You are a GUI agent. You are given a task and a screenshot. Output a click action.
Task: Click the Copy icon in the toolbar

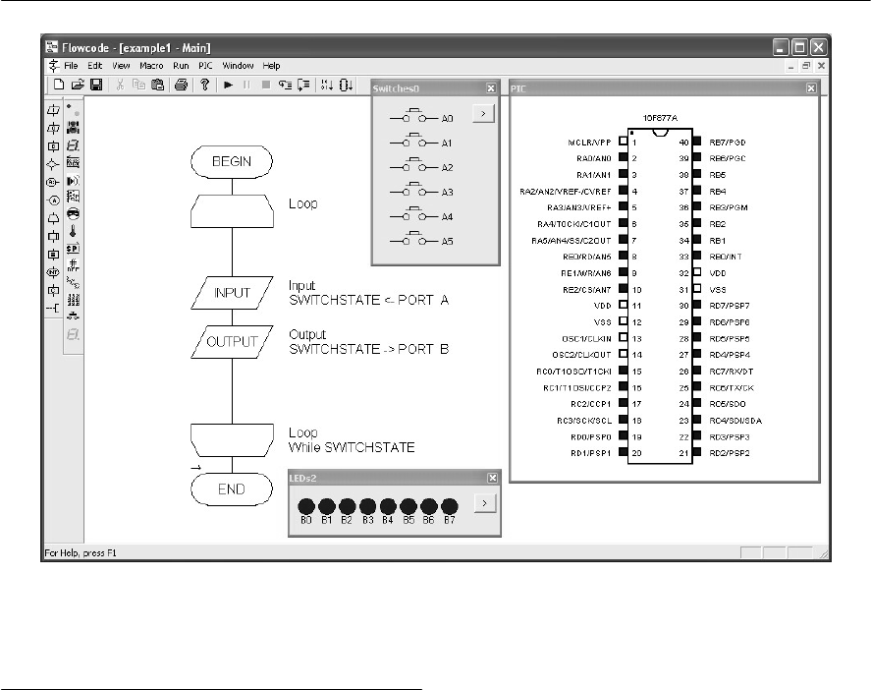click(138, 85)
